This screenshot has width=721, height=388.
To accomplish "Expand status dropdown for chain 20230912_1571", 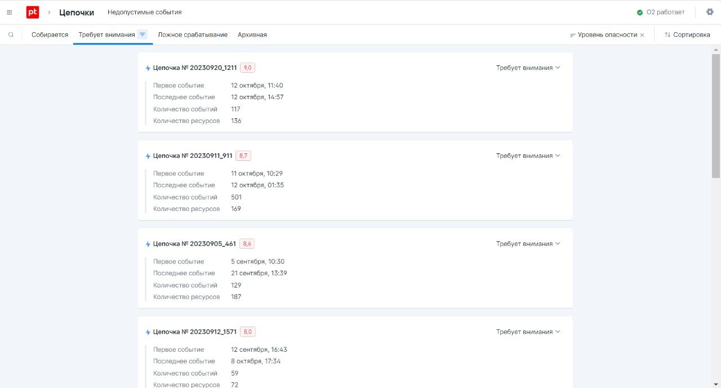I will point(528,332).
